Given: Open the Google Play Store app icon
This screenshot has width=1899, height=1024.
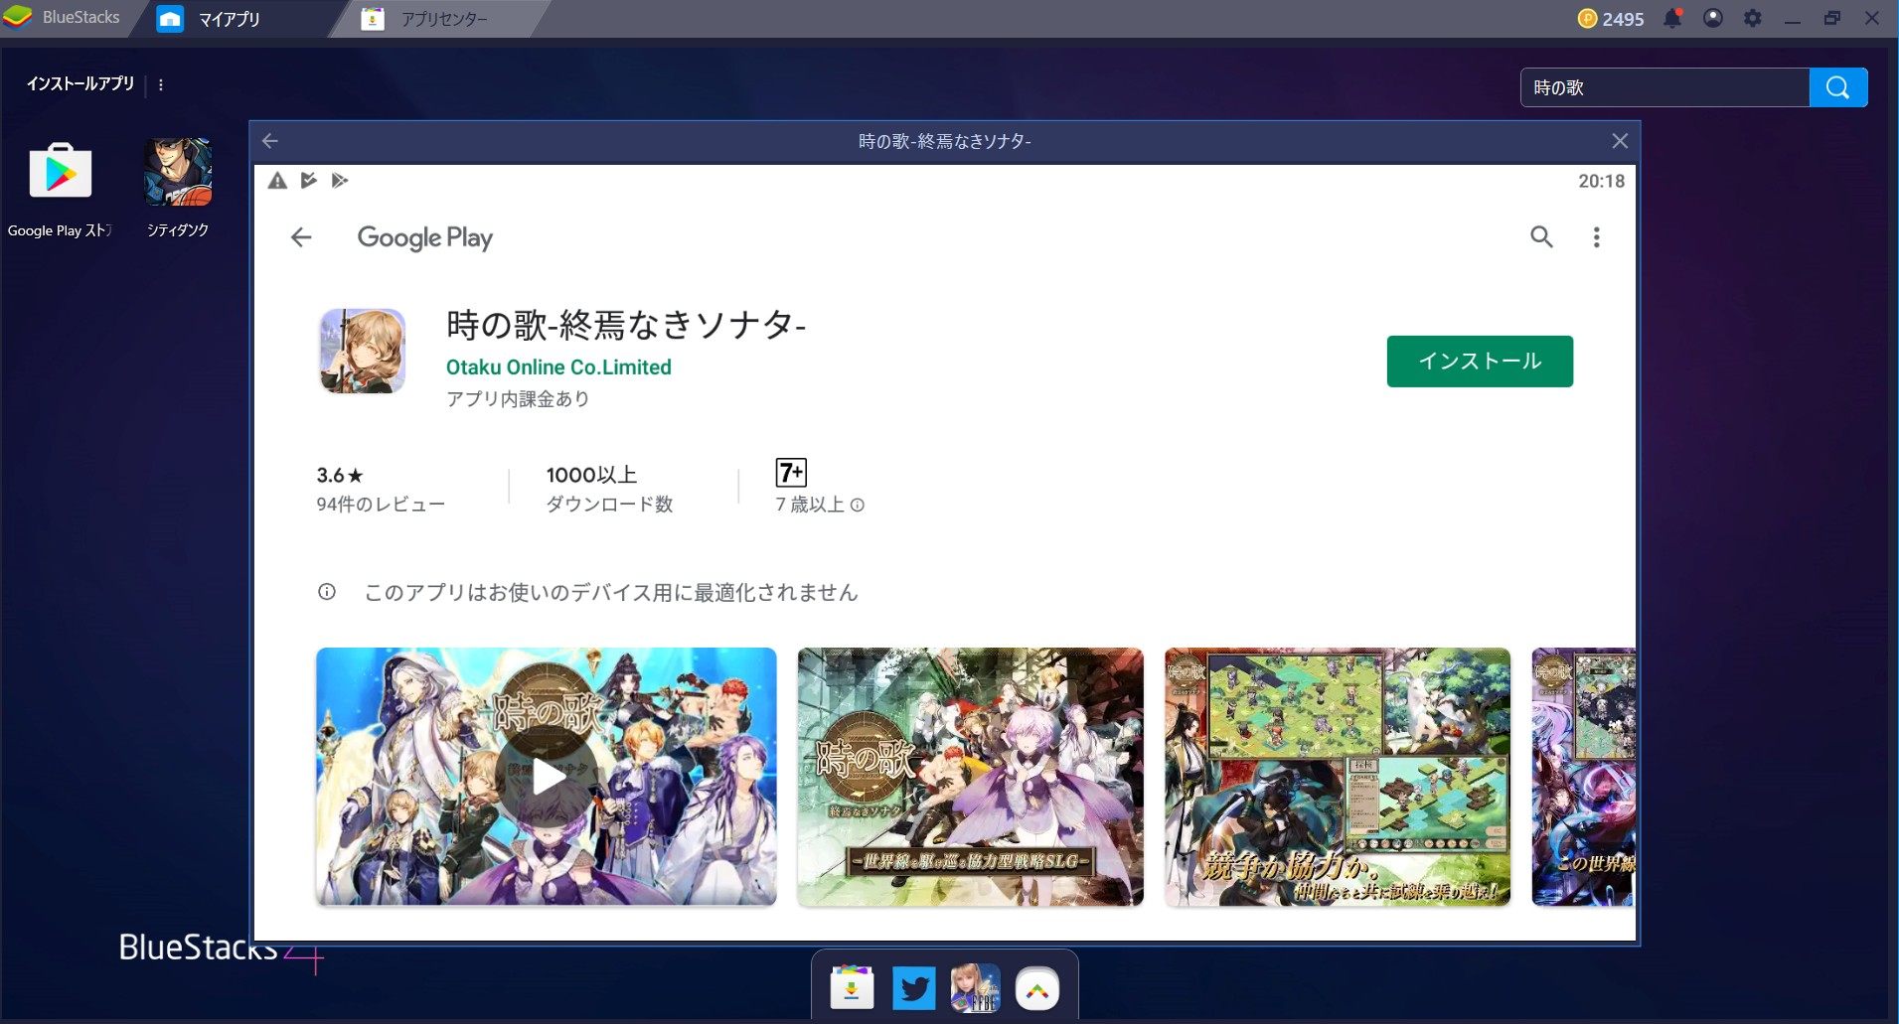Looking at the screenshot, I should pos(60,172).
